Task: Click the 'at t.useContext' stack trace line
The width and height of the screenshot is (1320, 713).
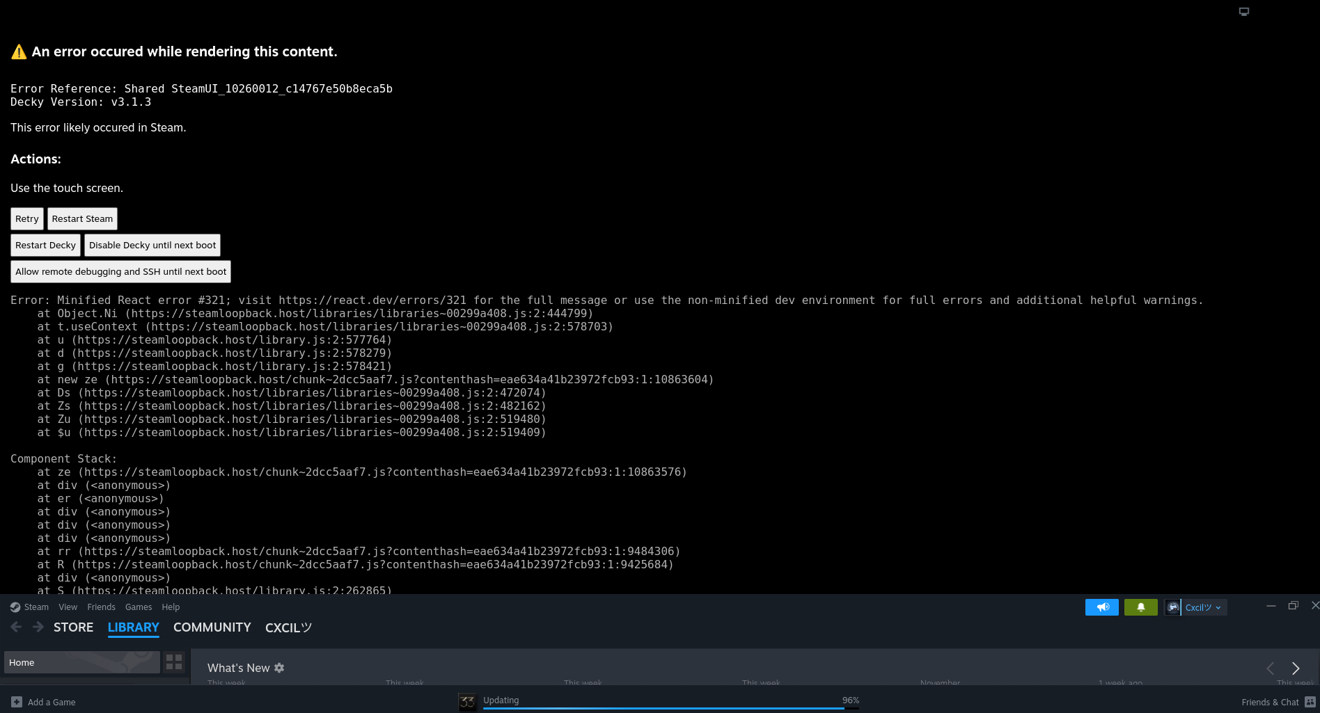Action: [x=325, y=326]
